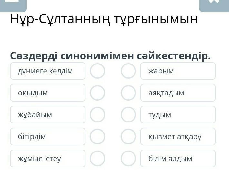Viewport: 229px width, 186px height.
Task: Click the circle next to қызмет атқару
Action: (x=128, y=137)
